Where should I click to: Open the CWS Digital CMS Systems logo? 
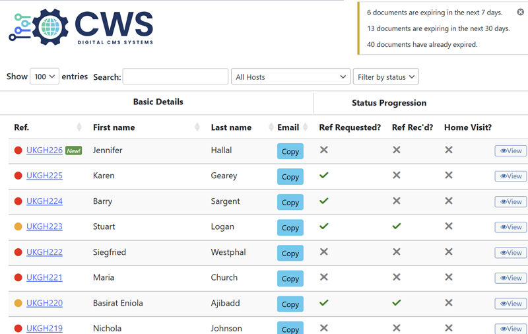coord(81,27)
